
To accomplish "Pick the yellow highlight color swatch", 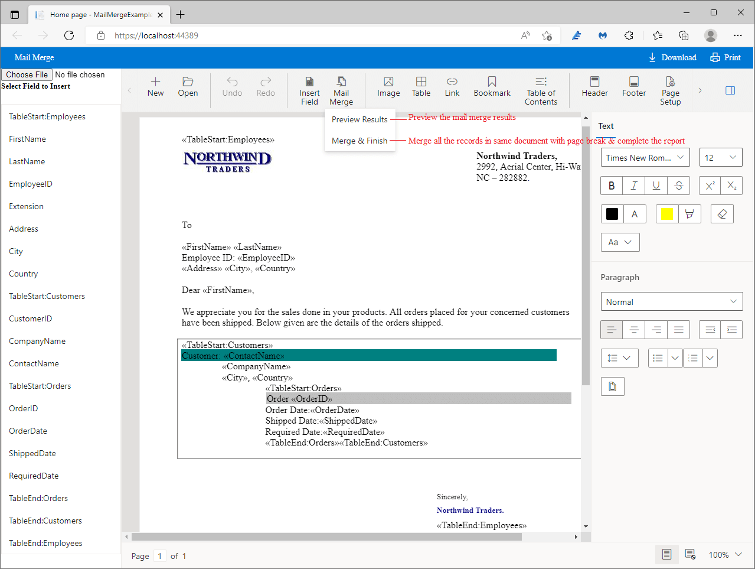I will point(666,213).
